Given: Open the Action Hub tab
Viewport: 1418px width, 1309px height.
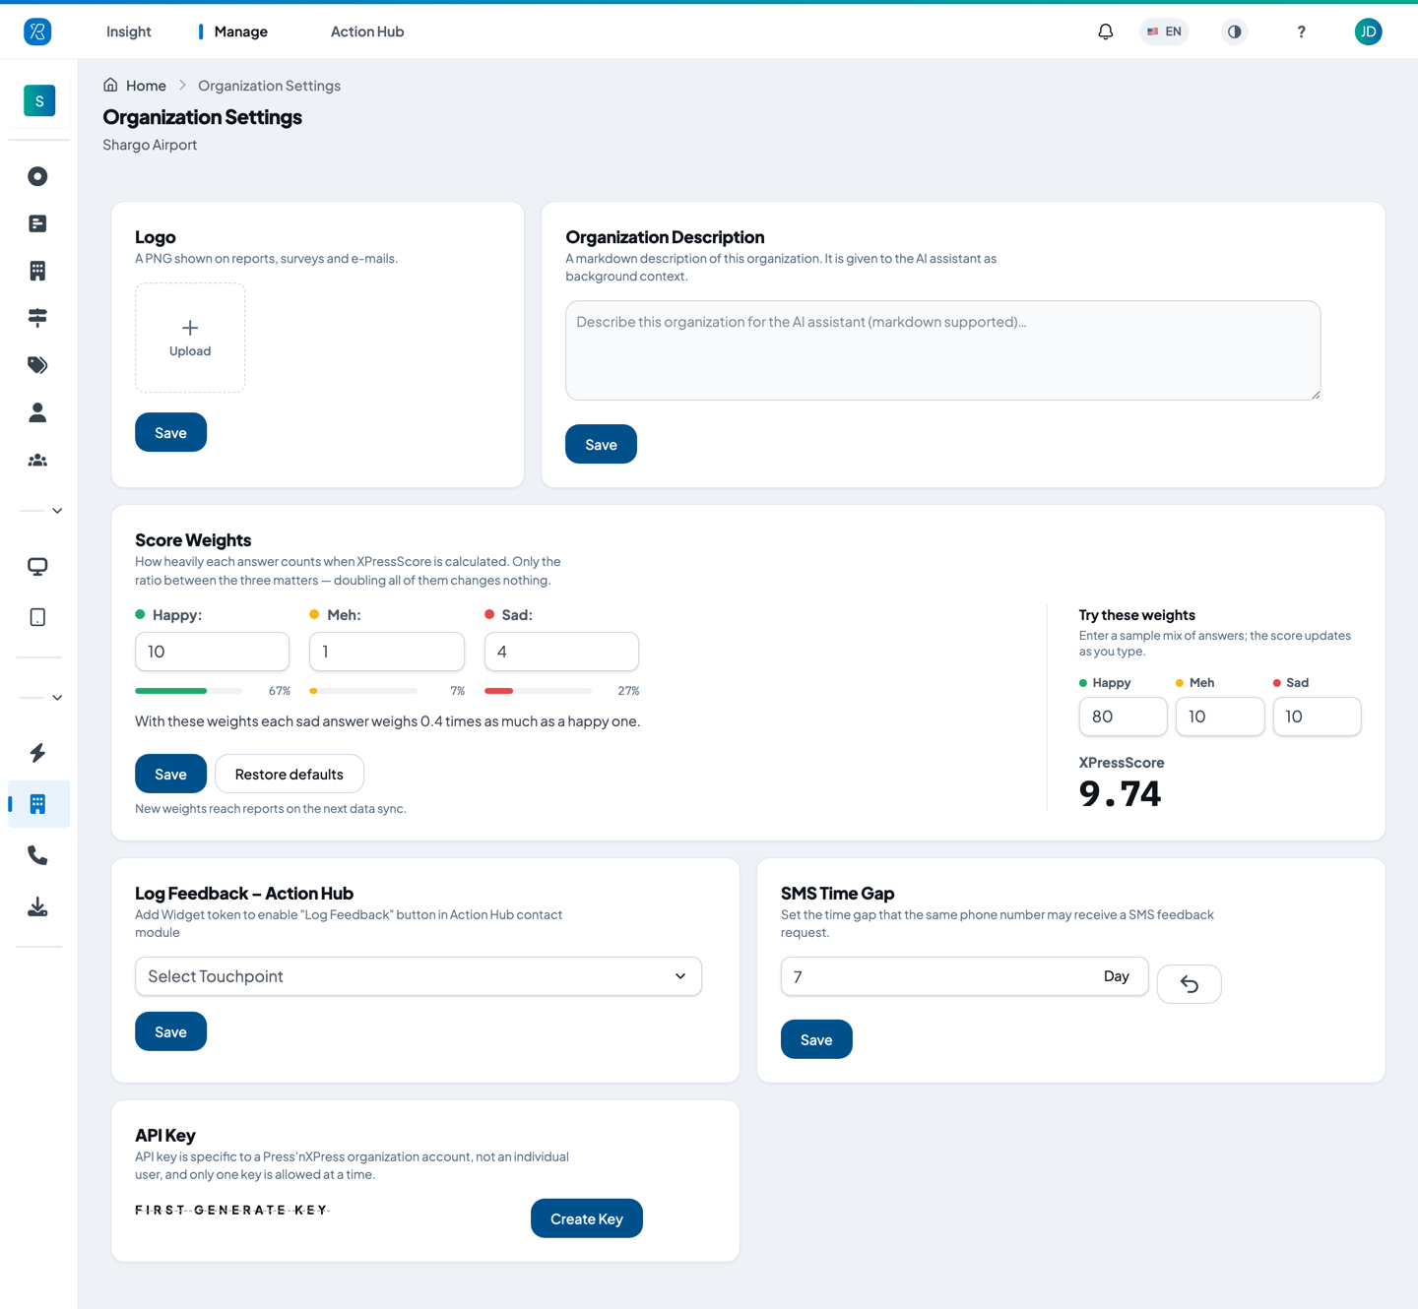Looking at the screenshot, I should [x=367, y=31].
